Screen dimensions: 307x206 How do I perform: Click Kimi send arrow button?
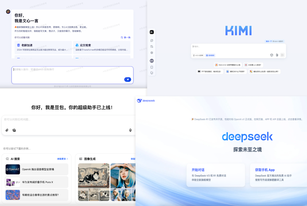point(282,55)
